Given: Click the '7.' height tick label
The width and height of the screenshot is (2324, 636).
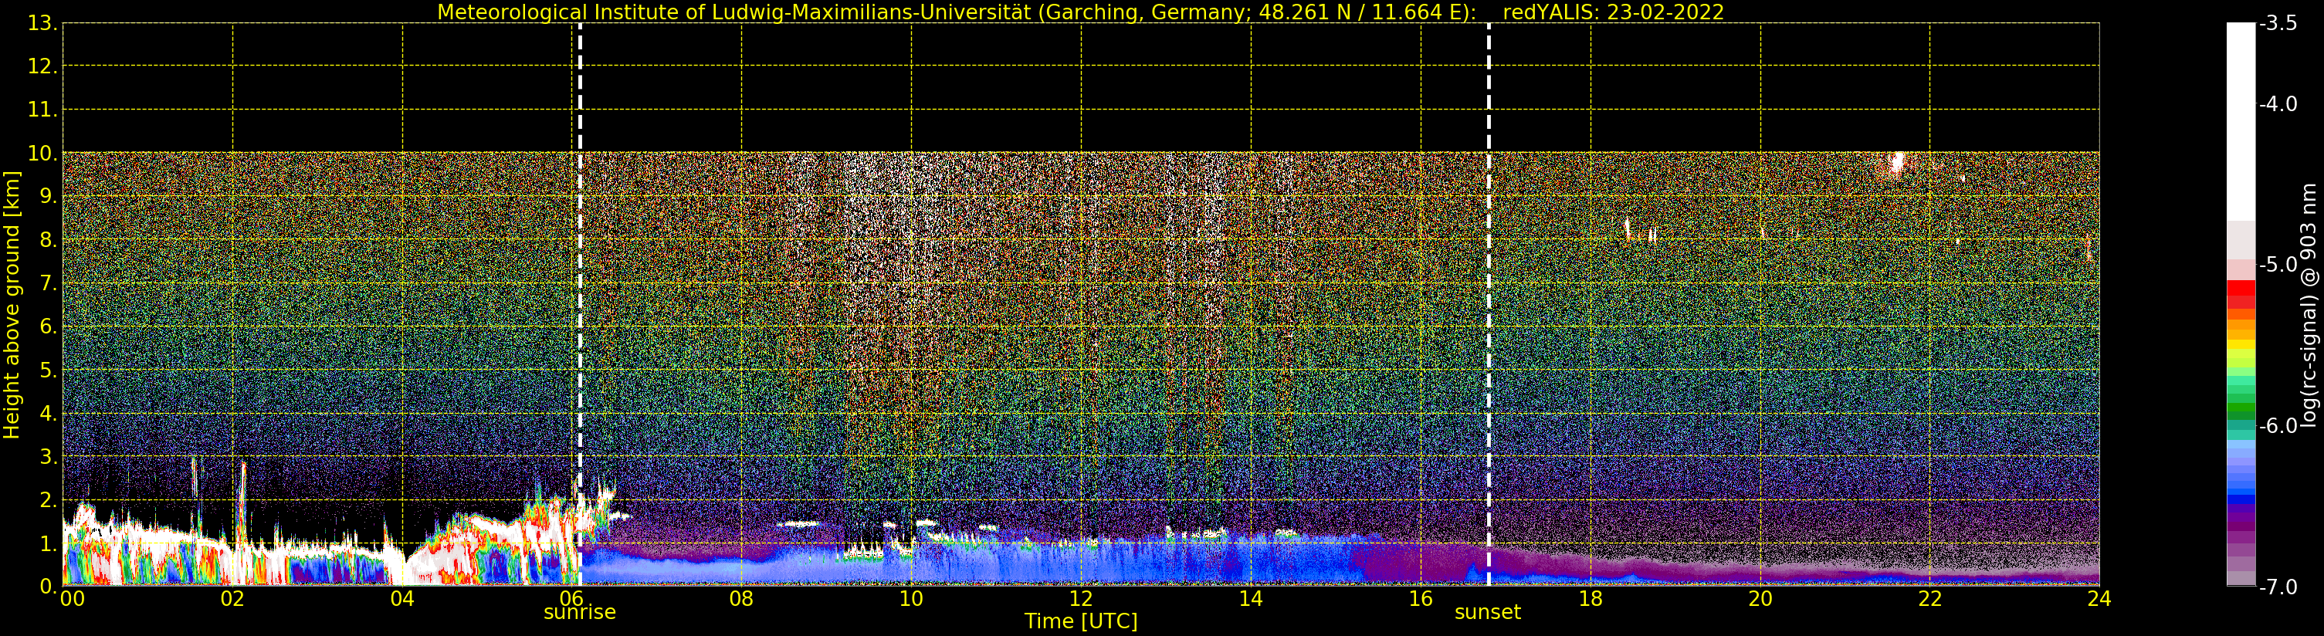Looking at the screenshot, I should pos(48,282).
